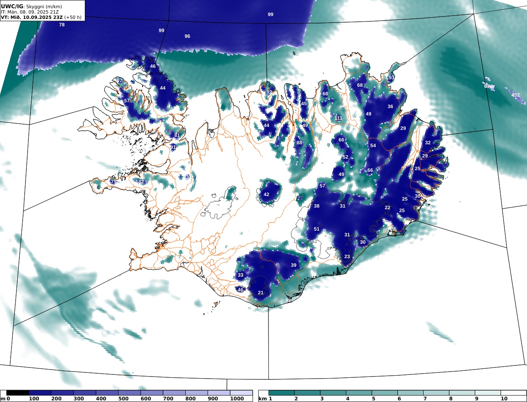Click the black swatch in the meter legend
Image resolution: width=527 pixels, height=402 pixels.
pyautogui.click(x=18, y=393)
